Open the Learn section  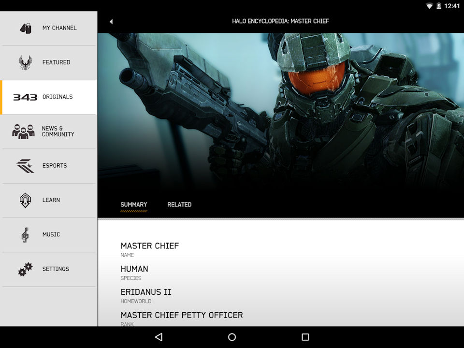click(48, 200)
